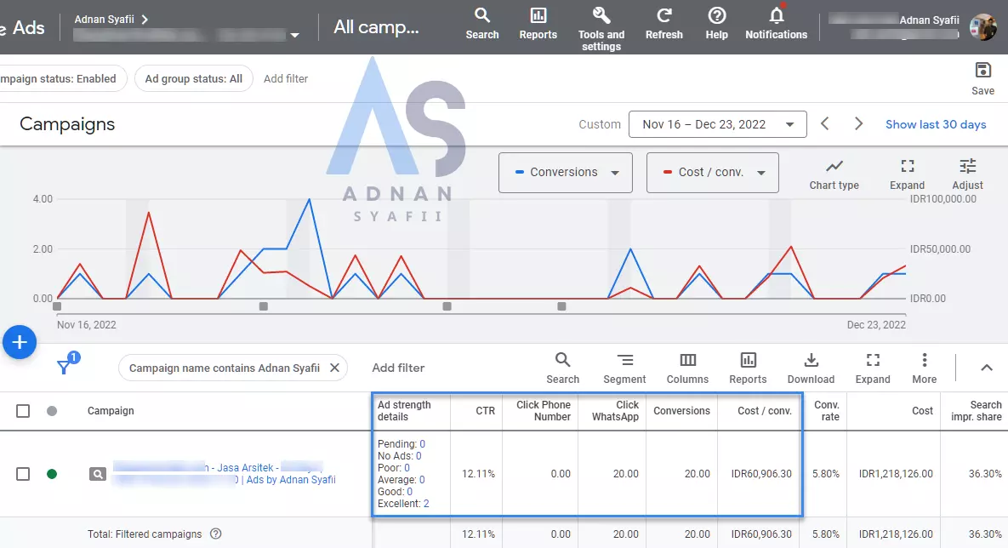
Task: Open the Help icon
Action: (x=716, y=23)
